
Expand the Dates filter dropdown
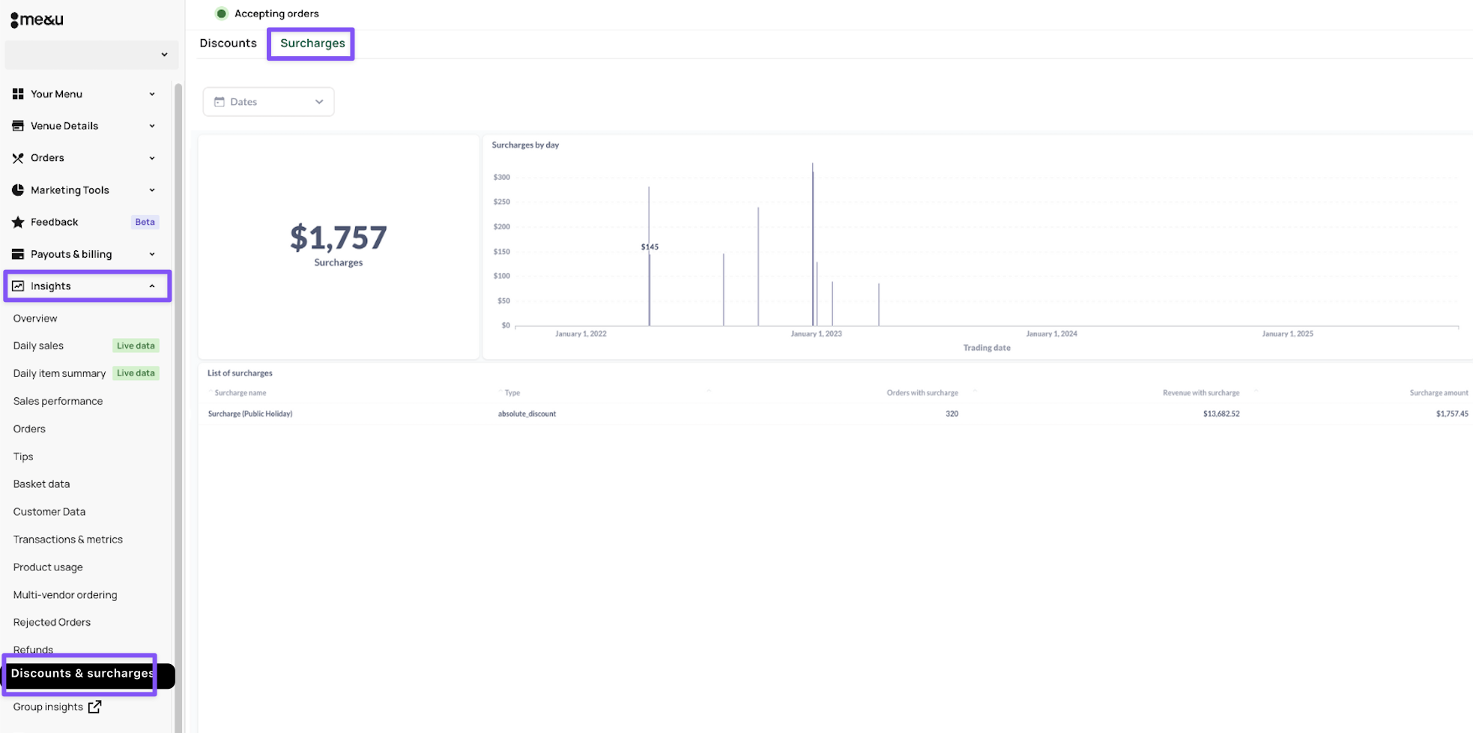point(318,102)
